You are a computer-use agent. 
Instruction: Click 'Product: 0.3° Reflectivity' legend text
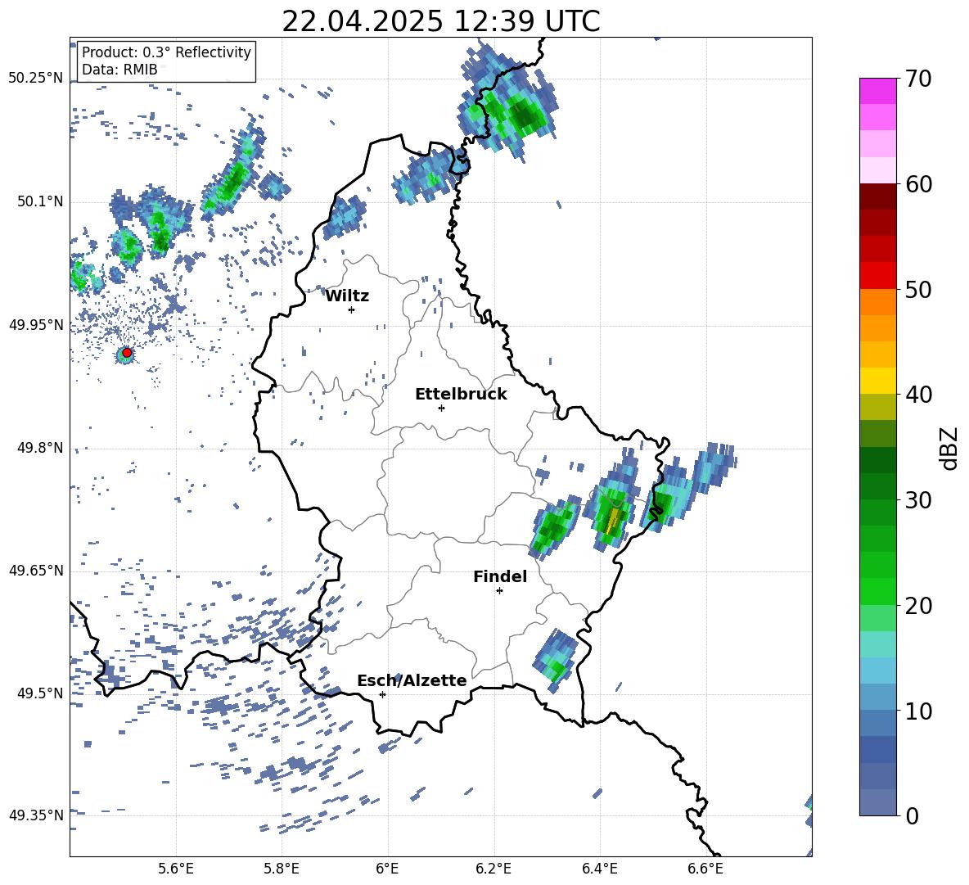[166, 52]
